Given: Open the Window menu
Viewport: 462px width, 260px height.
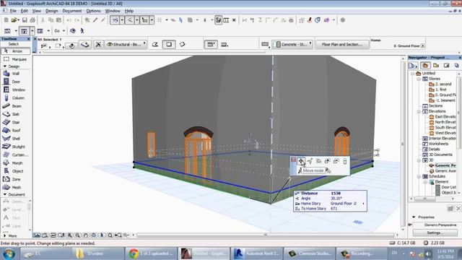Looking at the screenshot, I should (113, 11).
